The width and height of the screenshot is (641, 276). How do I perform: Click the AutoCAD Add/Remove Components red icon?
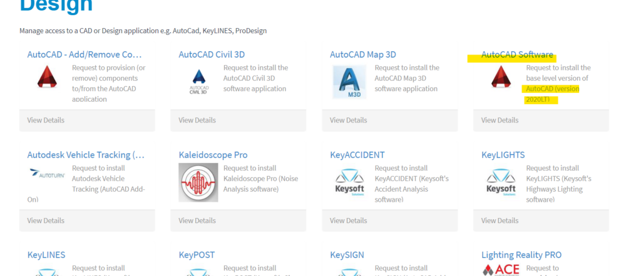point(48,79)
